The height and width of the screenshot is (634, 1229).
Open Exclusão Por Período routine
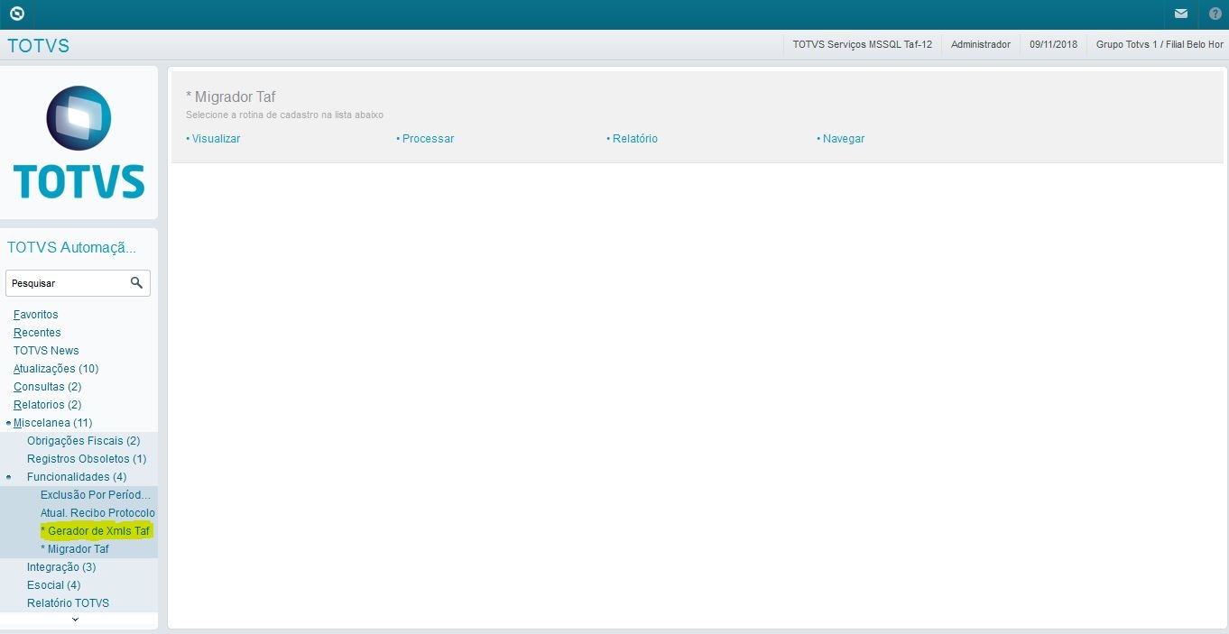[x=96, y=495]
